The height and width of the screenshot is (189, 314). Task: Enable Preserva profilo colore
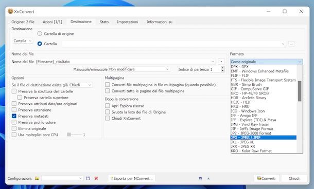click(14, 122)
